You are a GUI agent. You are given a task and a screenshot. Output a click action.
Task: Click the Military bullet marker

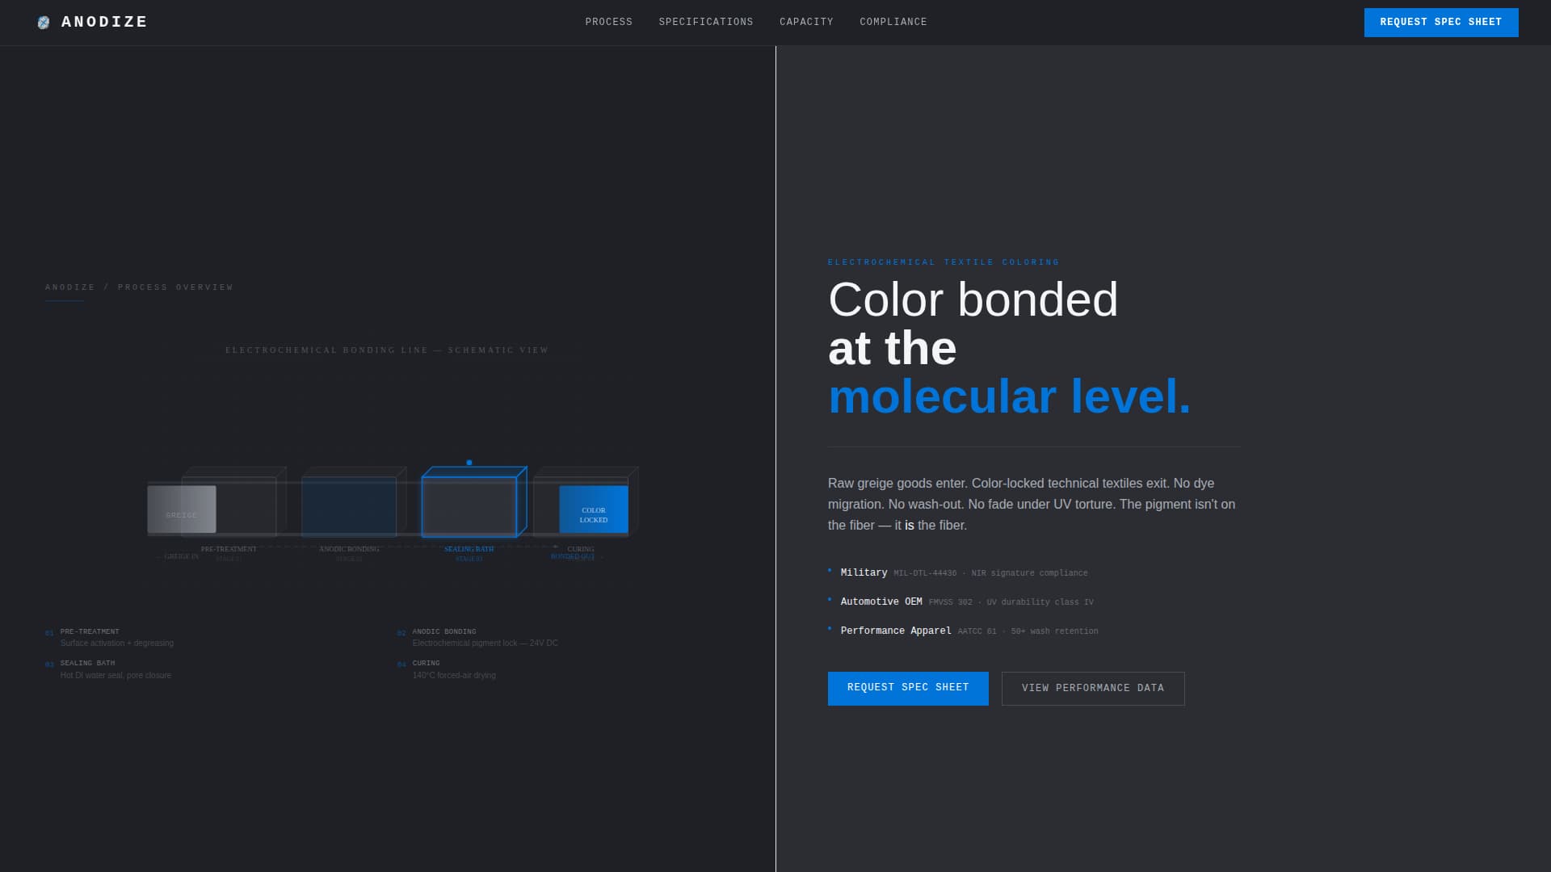pos(830,571)
